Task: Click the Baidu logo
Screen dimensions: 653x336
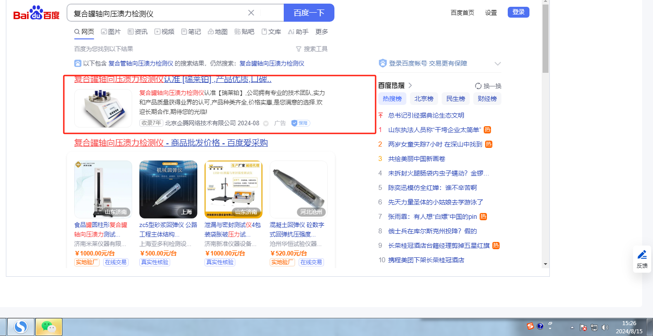Action: click(36, 13)
